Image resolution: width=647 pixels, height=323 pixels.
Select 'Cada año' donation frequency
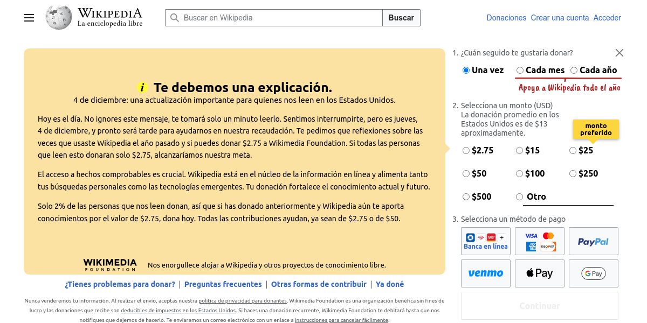tap(574, 70)
